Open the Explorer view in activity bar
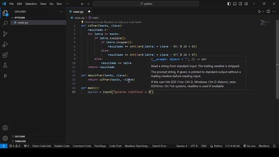The image size is (279, 157). (x=5, y=13)
